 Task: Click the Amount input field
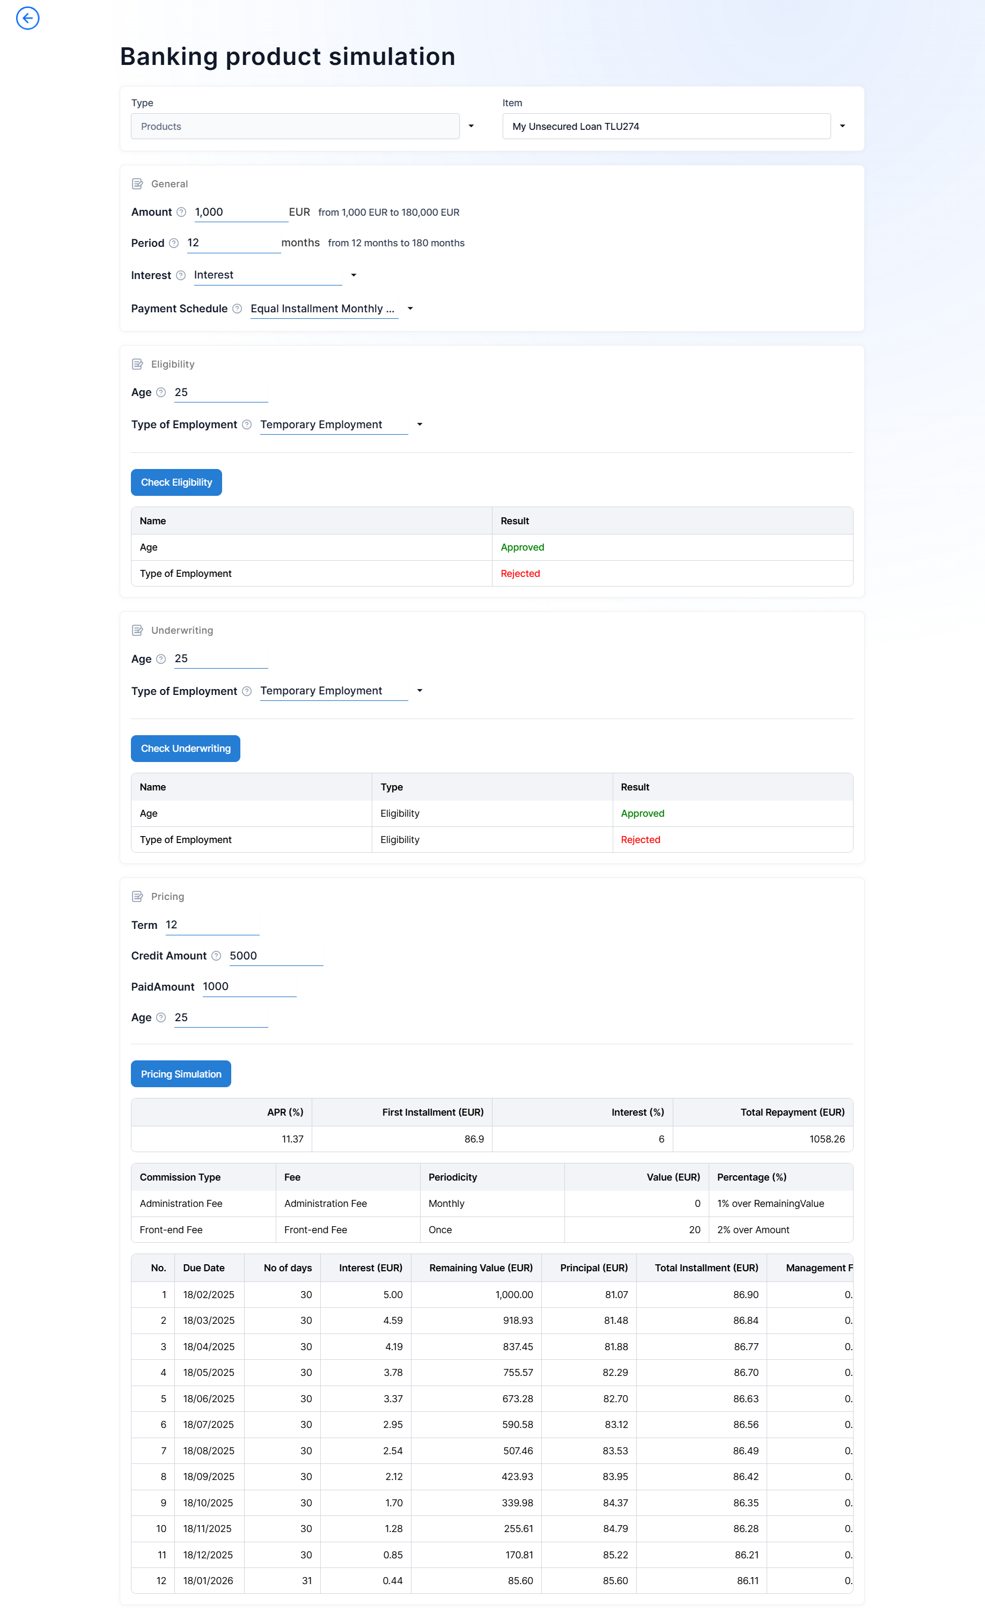[240, 212]
